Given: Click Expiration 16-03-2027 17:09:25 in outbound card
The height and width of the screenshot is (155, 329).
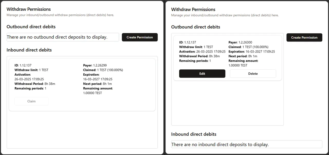Looking at the screenshot, I should pyautogui.click(x=252, y=51).
